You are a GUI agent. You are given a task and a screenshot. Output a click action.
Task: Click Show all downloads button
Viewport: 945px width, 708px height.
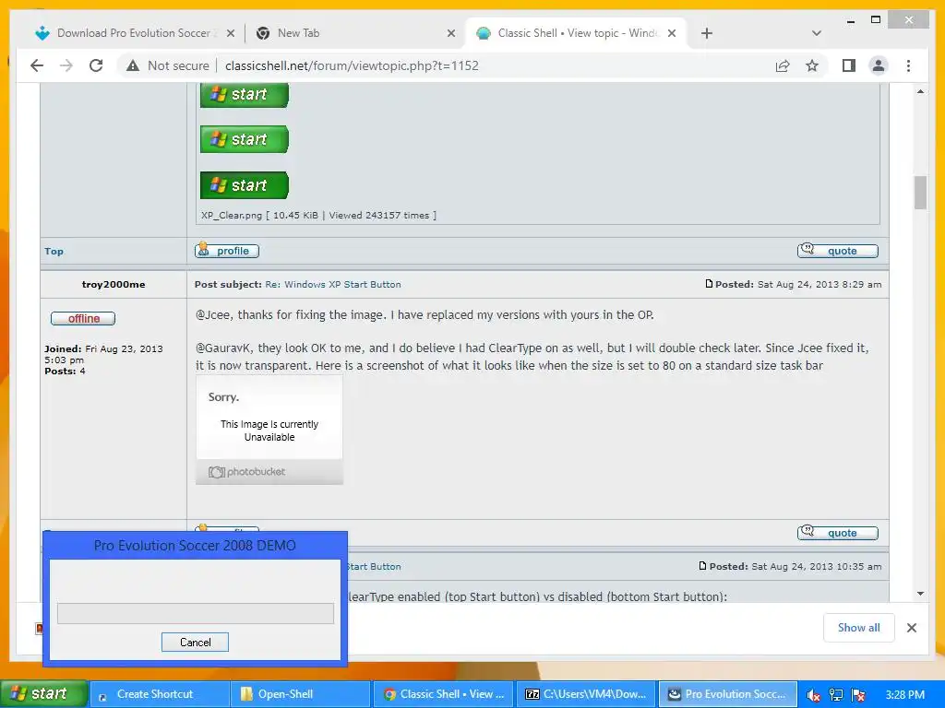859,627
